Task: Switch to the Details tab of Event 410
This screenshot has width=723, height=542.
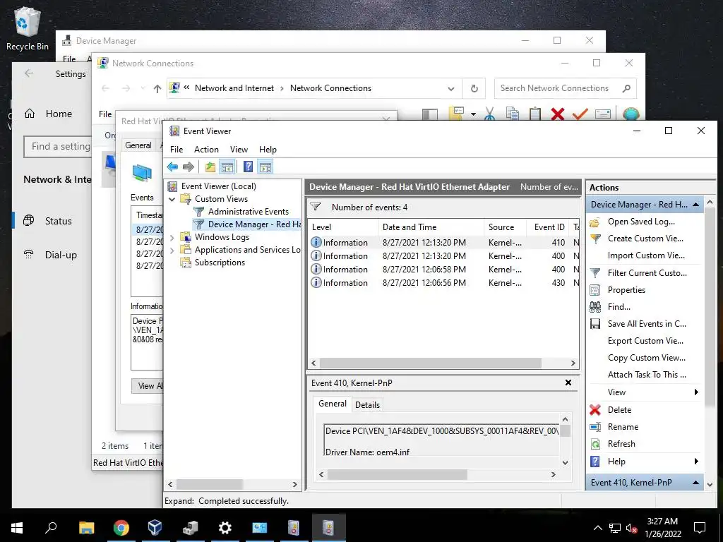Action: (367, 404)
